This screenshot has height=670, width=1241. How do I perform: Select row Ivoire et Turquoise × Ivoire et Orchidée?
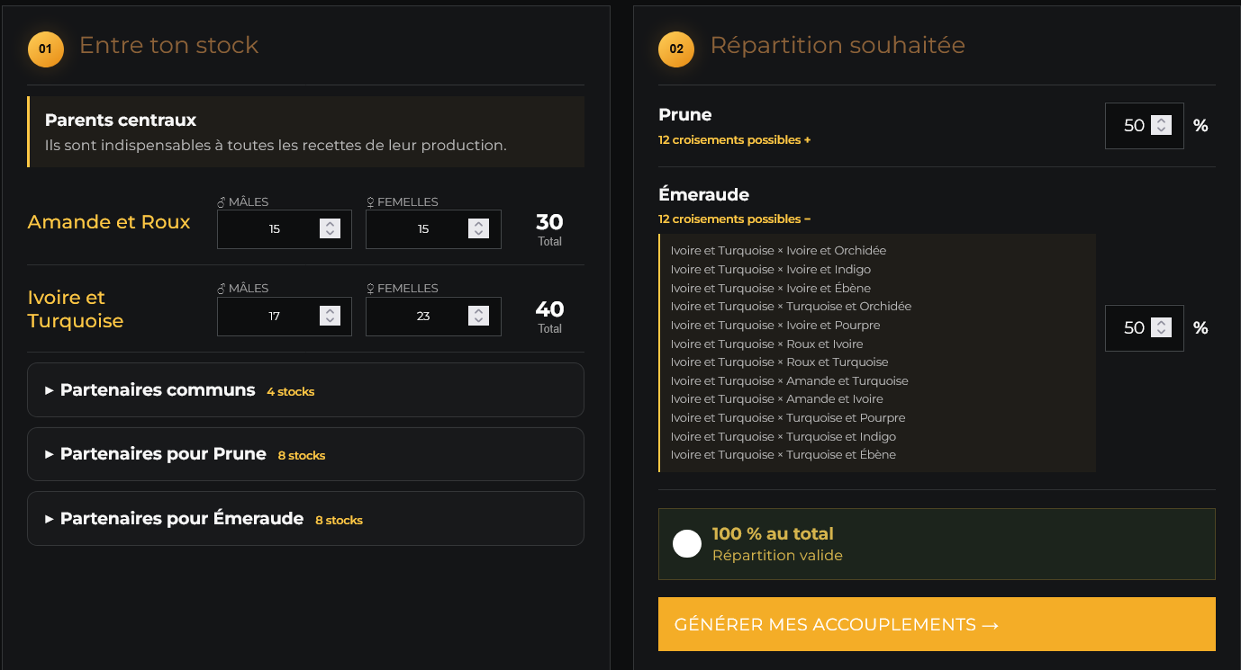point(778,251)
